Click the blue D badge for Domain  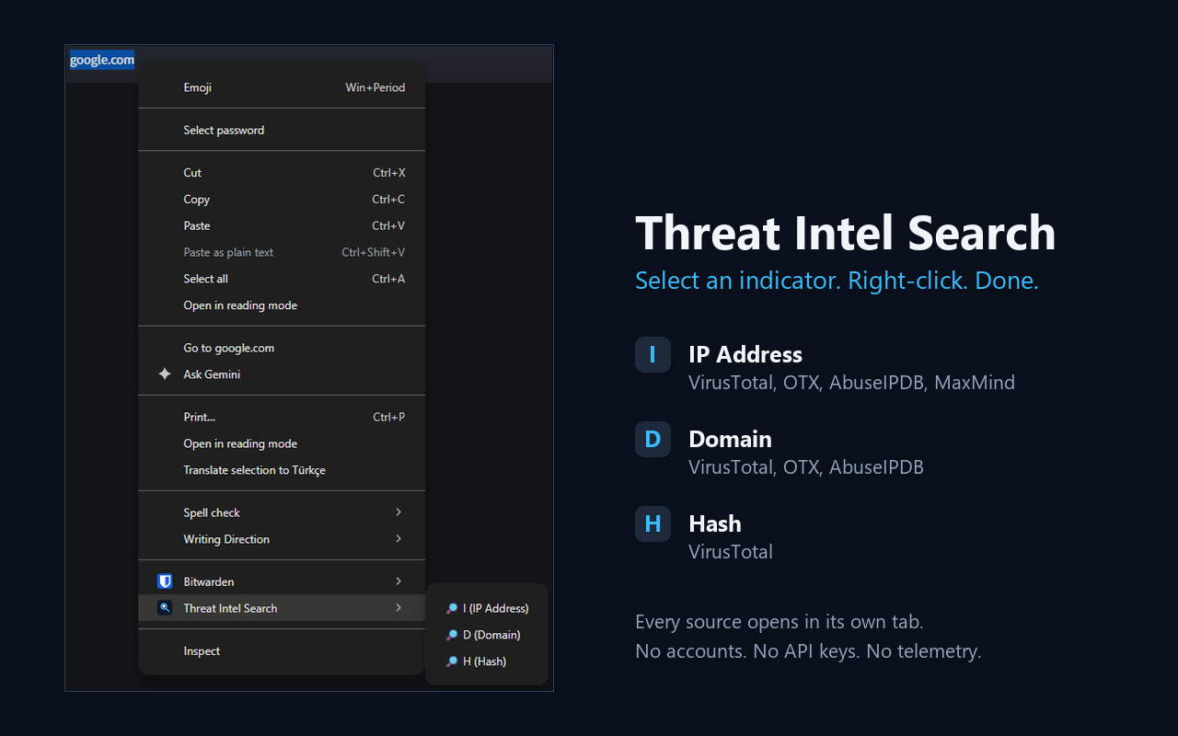coord(653,439)
